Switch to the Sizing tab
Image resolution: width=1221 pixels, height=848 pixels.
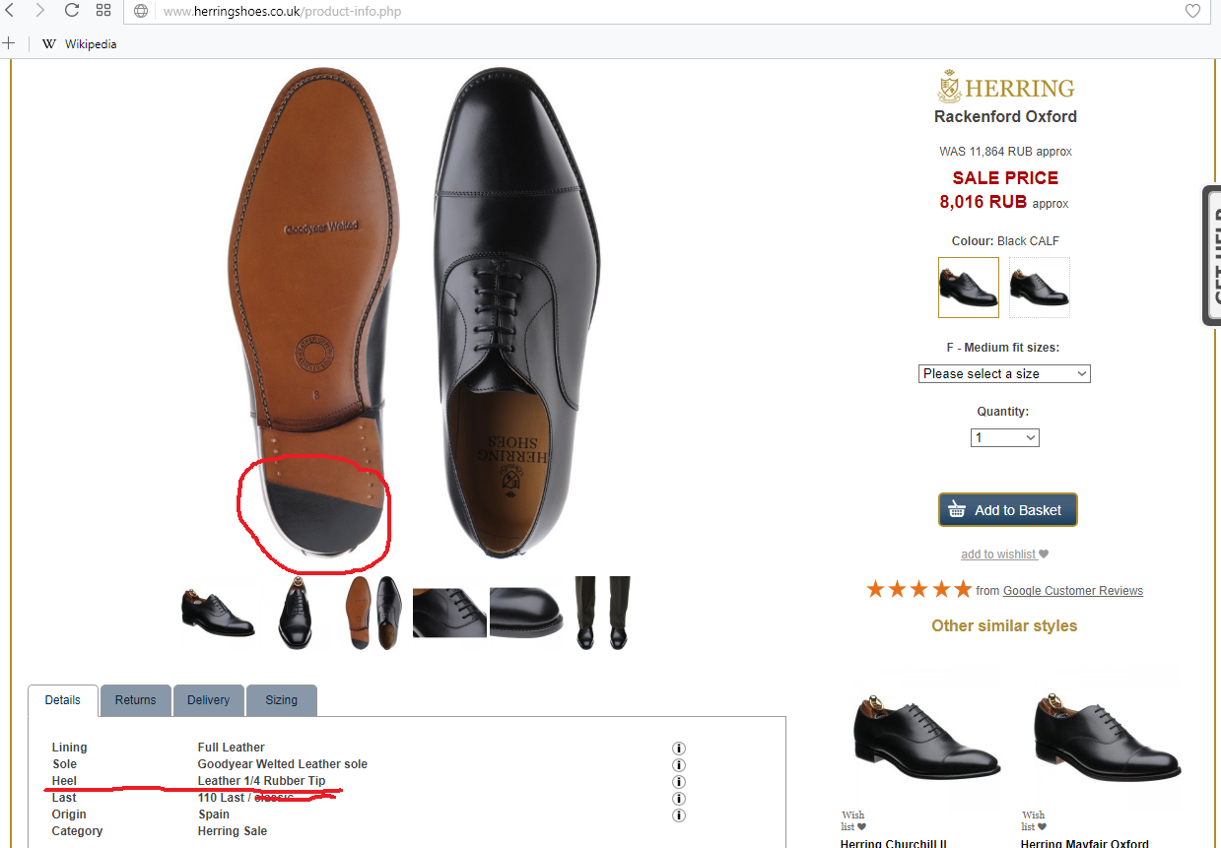281,700
